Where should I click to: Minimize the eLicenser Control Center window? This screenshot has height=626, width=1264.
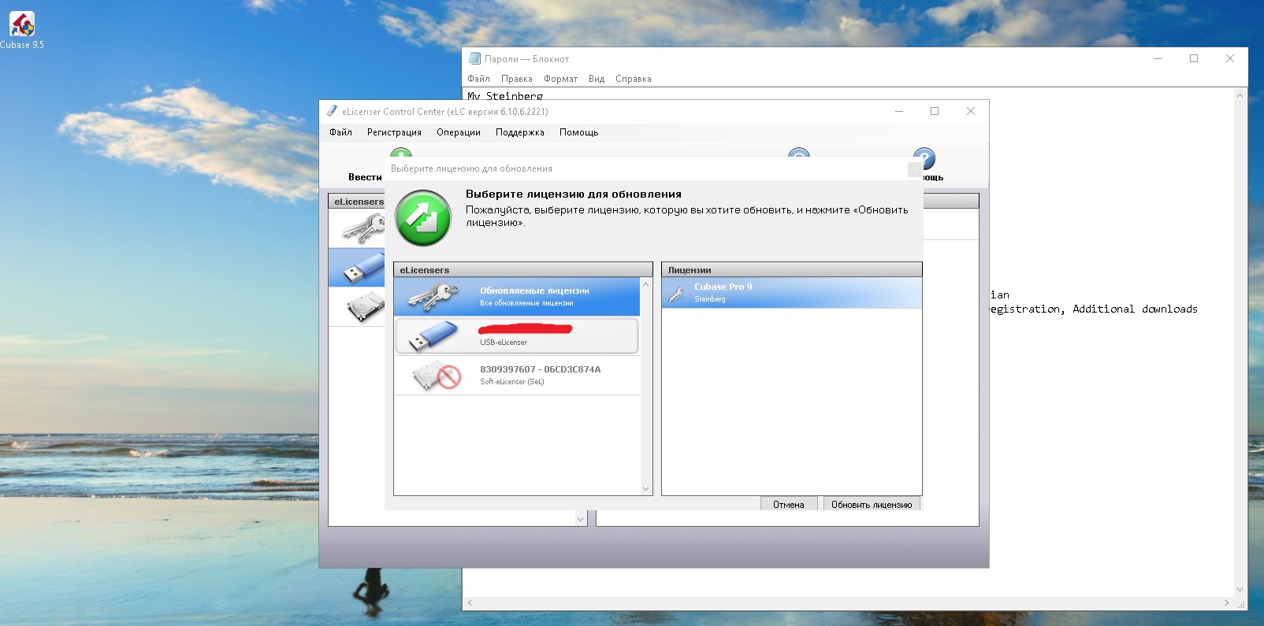[x=898, y=112]
